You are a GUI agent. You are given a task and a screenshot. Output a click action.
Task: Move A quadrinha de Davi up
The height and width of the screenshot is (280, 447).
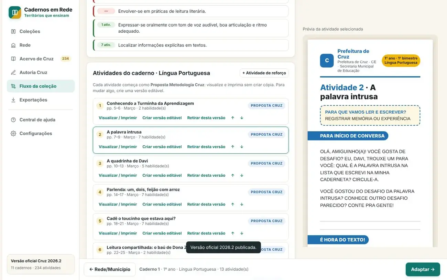233,175
